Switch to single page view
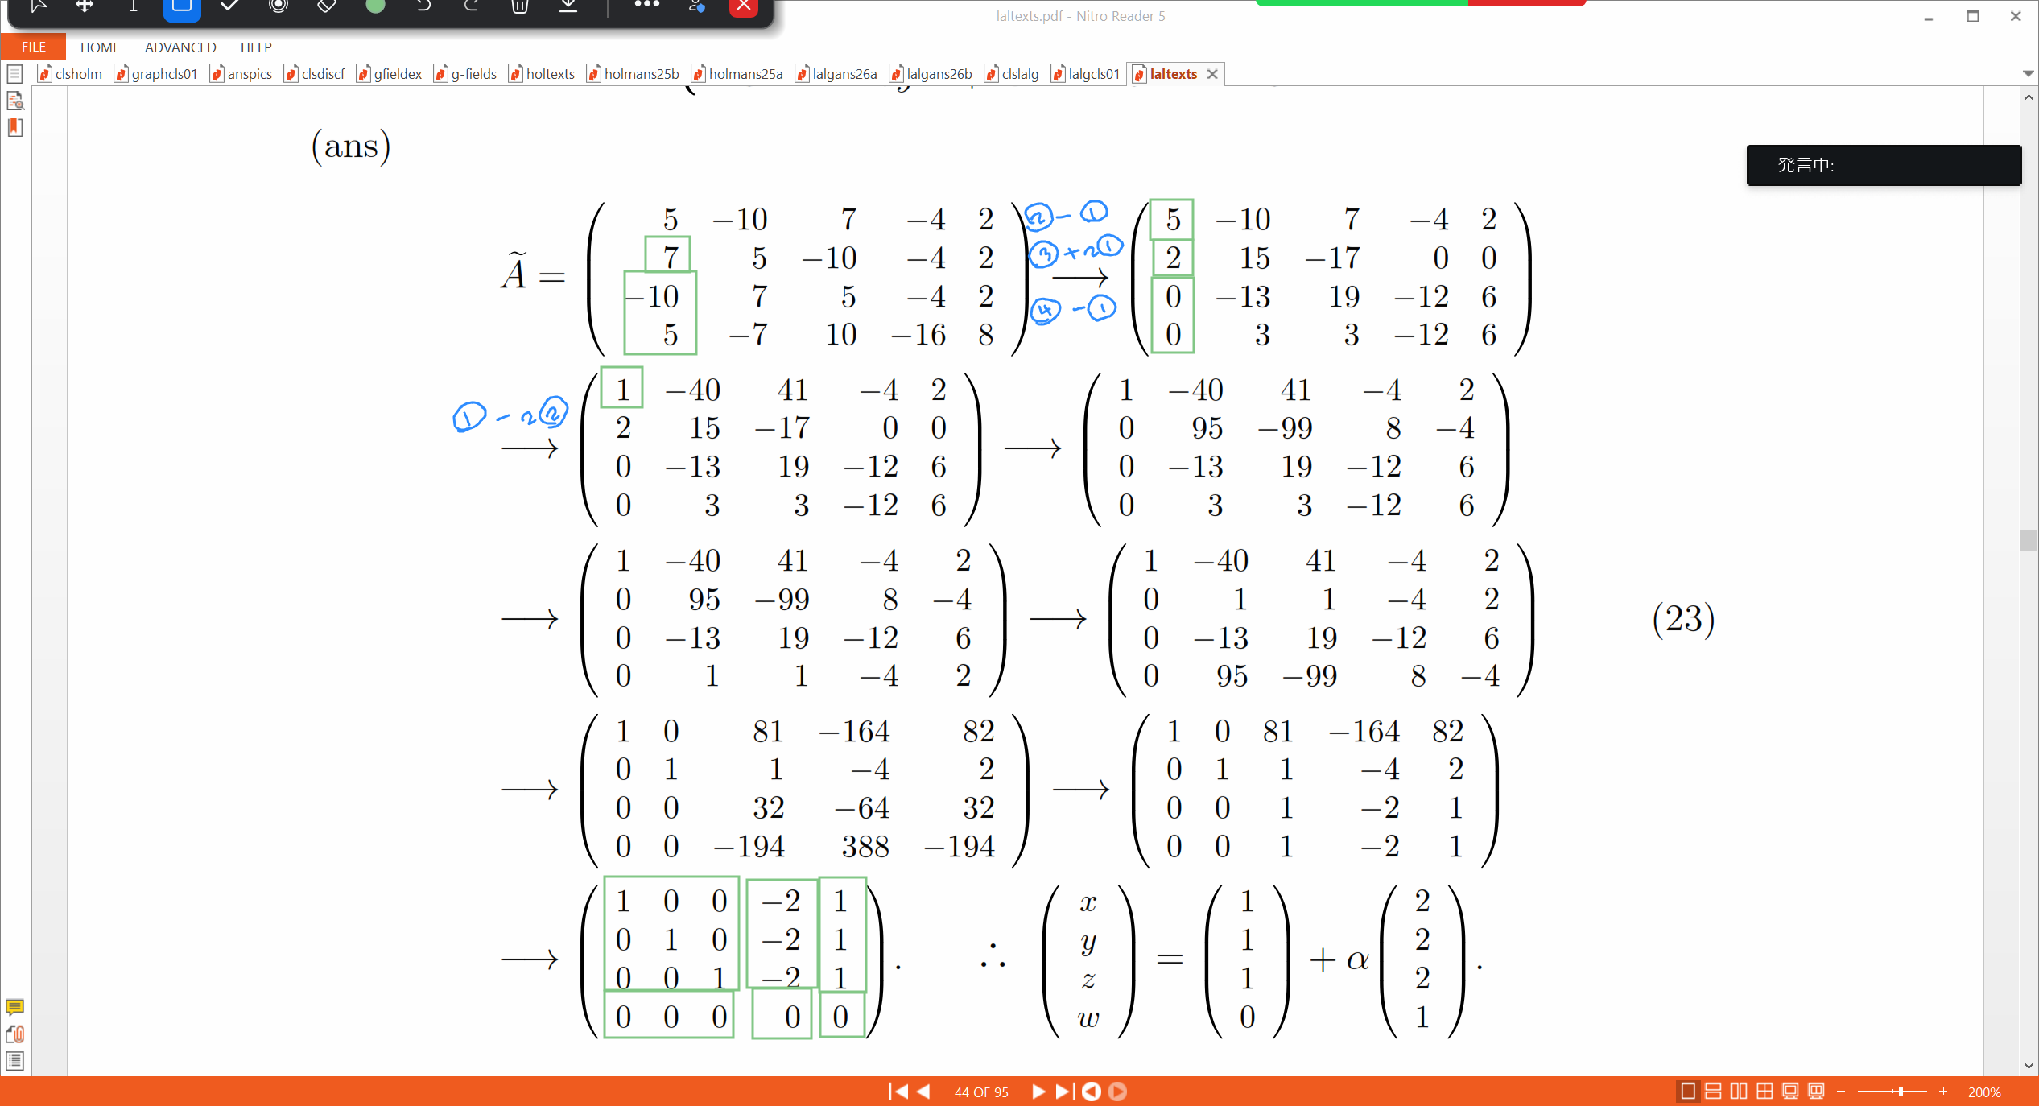 (1688, 1092)
